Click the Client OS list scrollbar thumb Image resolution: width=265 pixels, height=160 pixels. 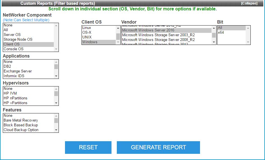click(118, 36)
